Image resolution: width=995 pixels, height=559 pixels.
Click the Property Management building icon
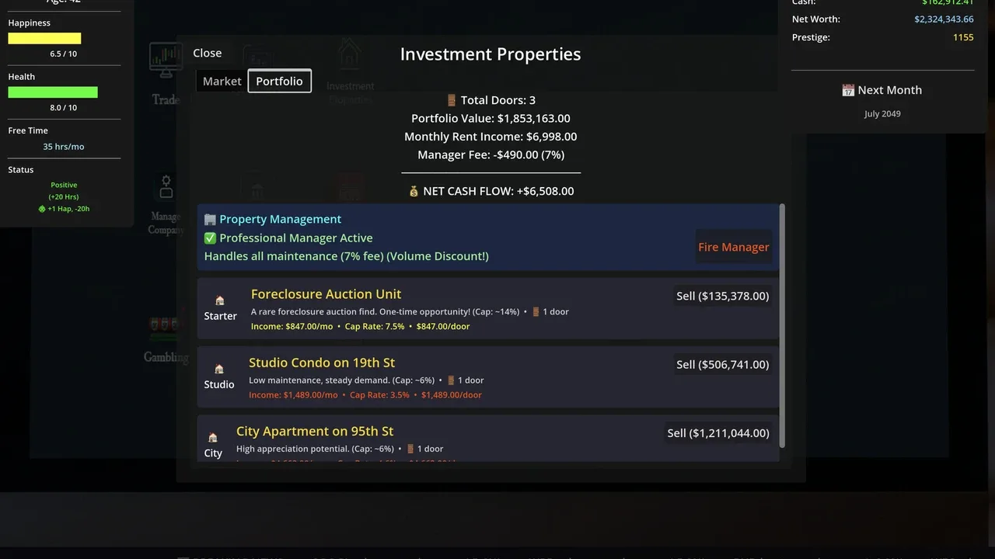click(x=210, y=220)
